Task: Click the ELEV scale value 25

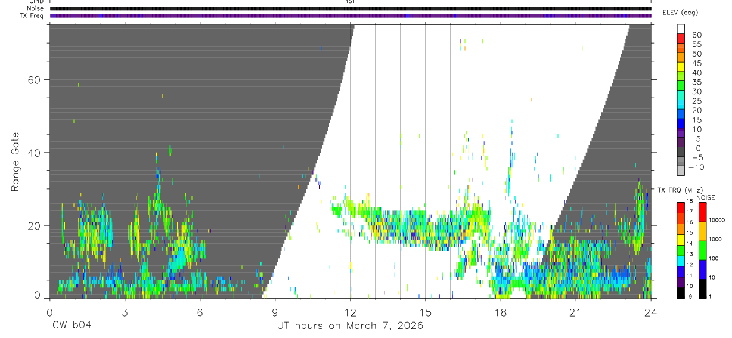Action: coord(696,101)
